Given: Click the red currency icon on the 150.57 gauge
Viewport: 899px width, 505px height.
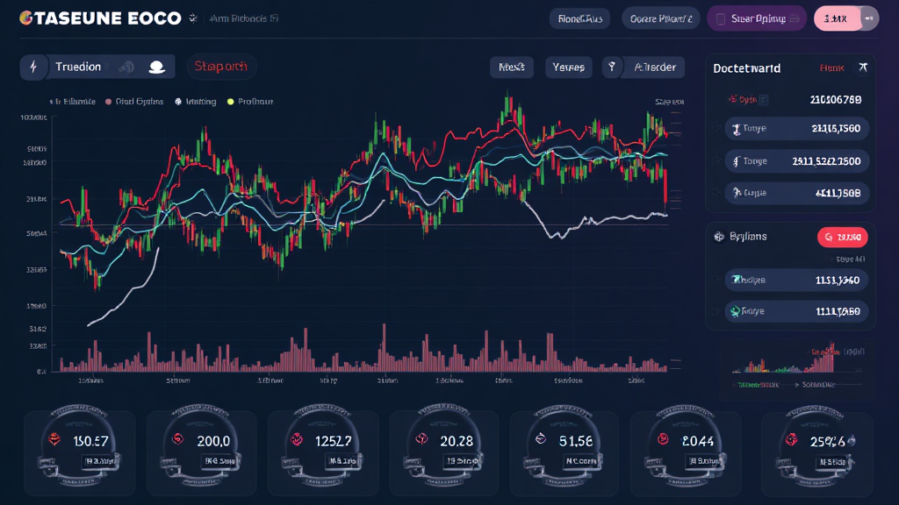Looking at the screenshot, I should click(54, 438).
